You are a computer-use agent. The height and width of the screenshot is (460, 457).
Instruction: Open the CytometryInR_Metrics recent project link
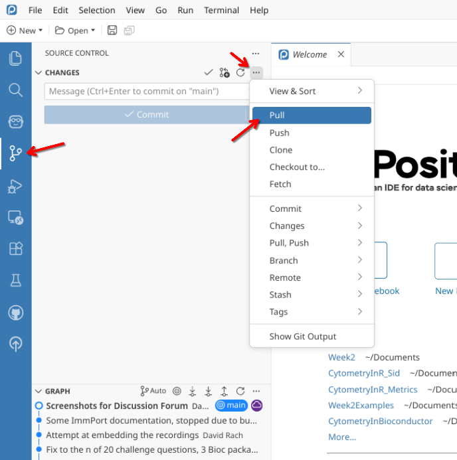pos(373,390)
